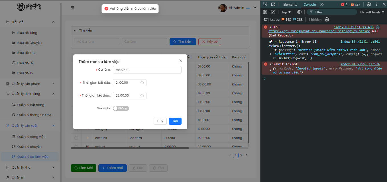Click the DevTools inspect element icon

(x=265, y=4)
